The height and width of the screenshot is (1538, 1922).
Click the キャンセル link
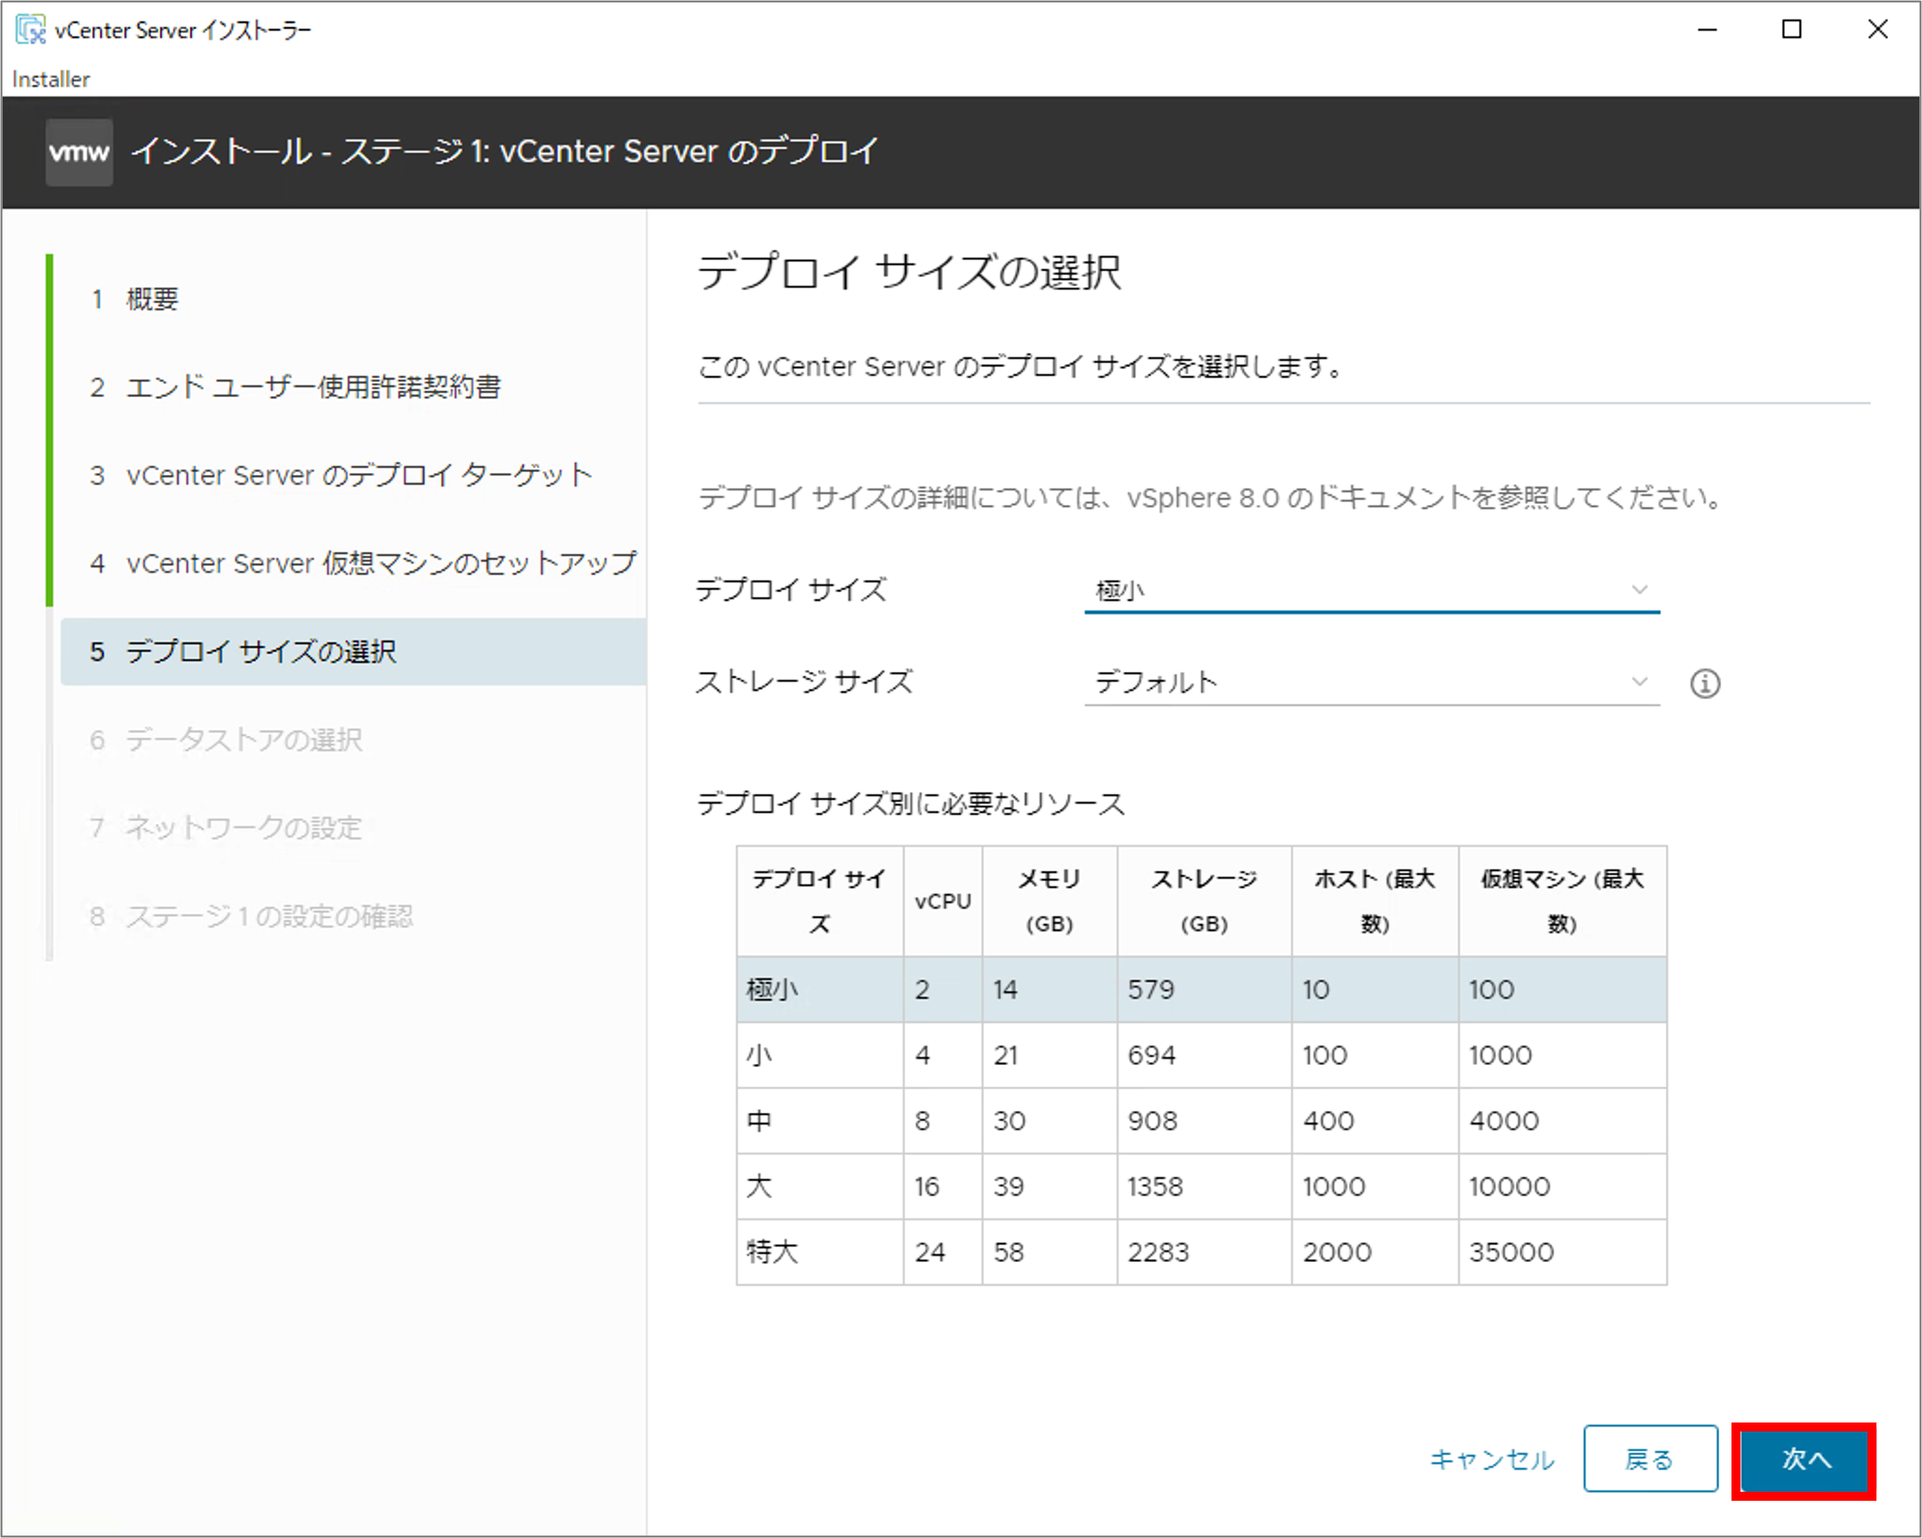click(1492, 1460)
